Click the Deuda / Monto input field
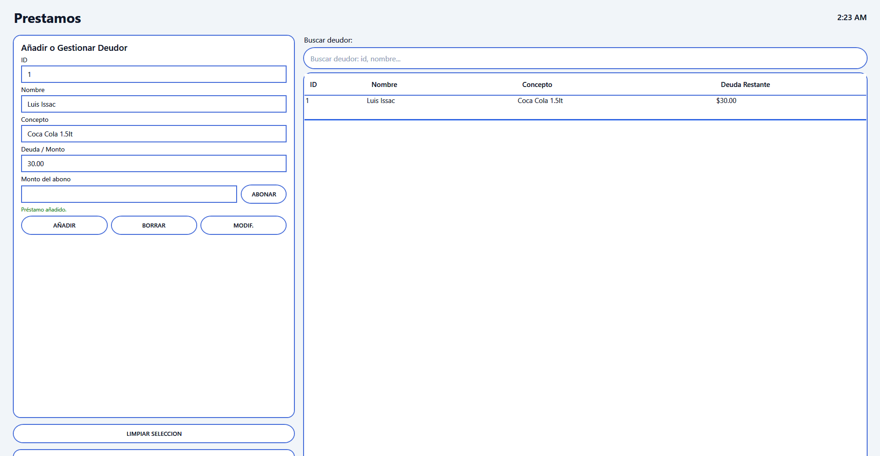This screenshot has height=456, width=880. pyautogui.click(x=154, y=163)
